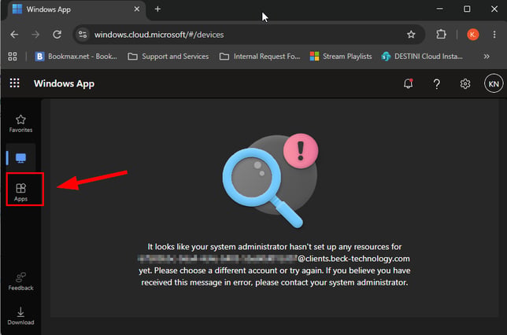Open the Apps section in sidebar
Viewport: 507px width, 335px height.
pyautogui.click(x=21, y=192)
